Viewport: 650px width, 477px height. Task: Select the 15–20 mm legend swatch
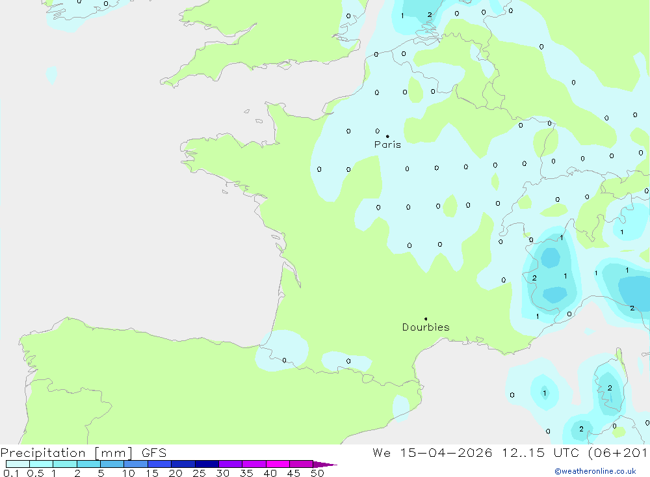tap(160, 464)
